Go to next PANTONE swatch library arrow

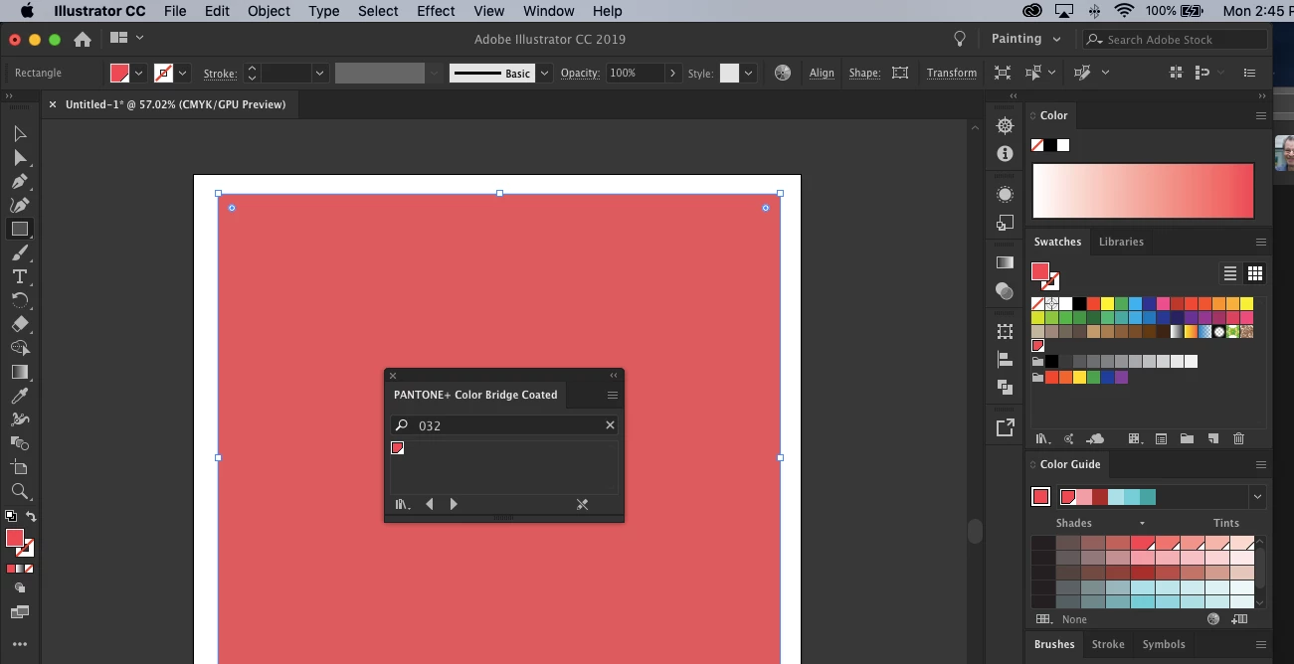click(454, 504)
